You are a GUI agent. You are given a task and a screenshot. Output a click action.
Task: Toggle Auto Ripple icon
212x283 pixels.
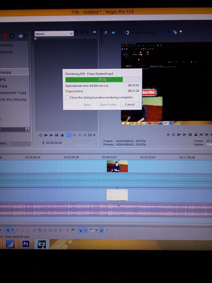click(91, 230)
